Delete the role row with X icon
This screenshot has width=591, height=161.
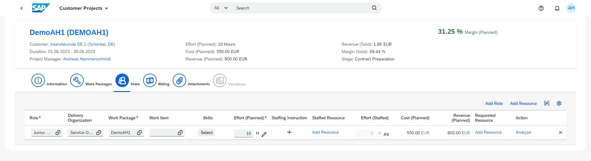(561, 132)
